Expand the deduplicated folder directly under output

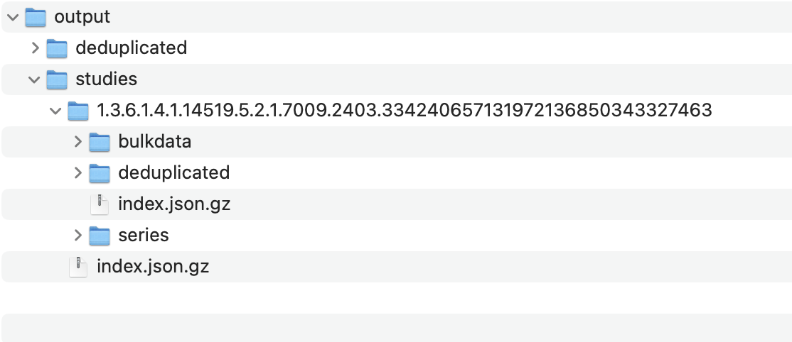[x=35, y=48]
